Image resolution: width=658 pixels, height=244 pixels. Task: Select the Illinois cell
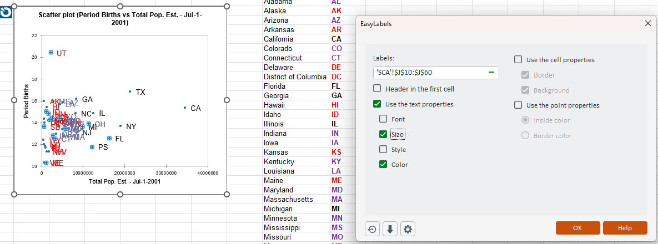[x=295, y=124]
